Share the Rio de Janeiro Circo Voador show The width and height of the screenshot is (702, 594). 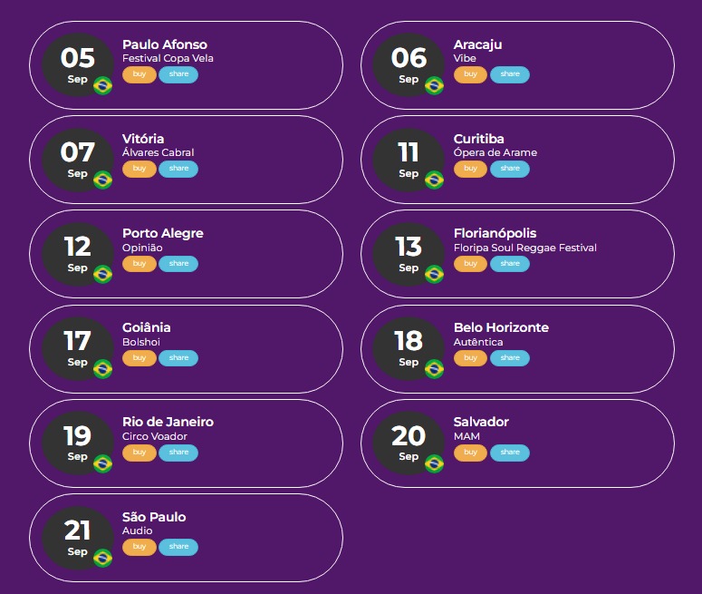point(178,453)
